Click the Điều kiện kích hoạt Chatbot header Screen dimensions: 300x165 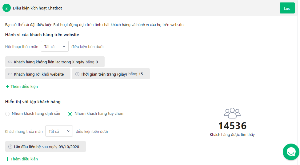[37, 8]
